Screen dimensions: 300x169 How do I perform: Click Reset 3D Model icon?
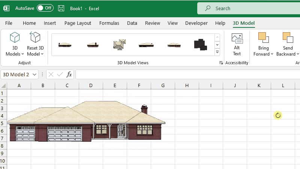pyautogui.click(x=35, y=37)
